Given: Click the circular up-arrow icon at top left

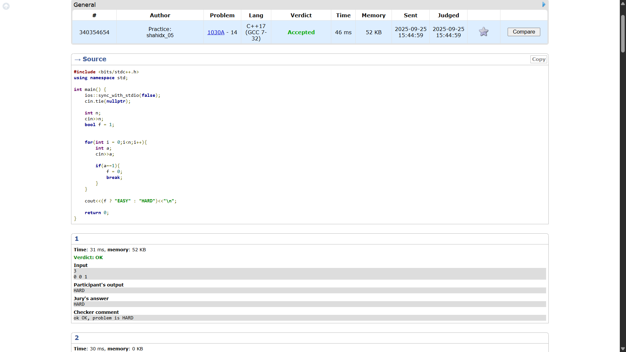Looking at the screenshot, I should tap(6, 6).
